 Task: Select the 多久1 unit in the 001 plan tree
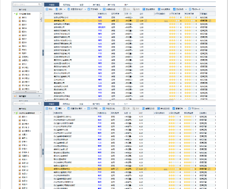pos(23,64)
